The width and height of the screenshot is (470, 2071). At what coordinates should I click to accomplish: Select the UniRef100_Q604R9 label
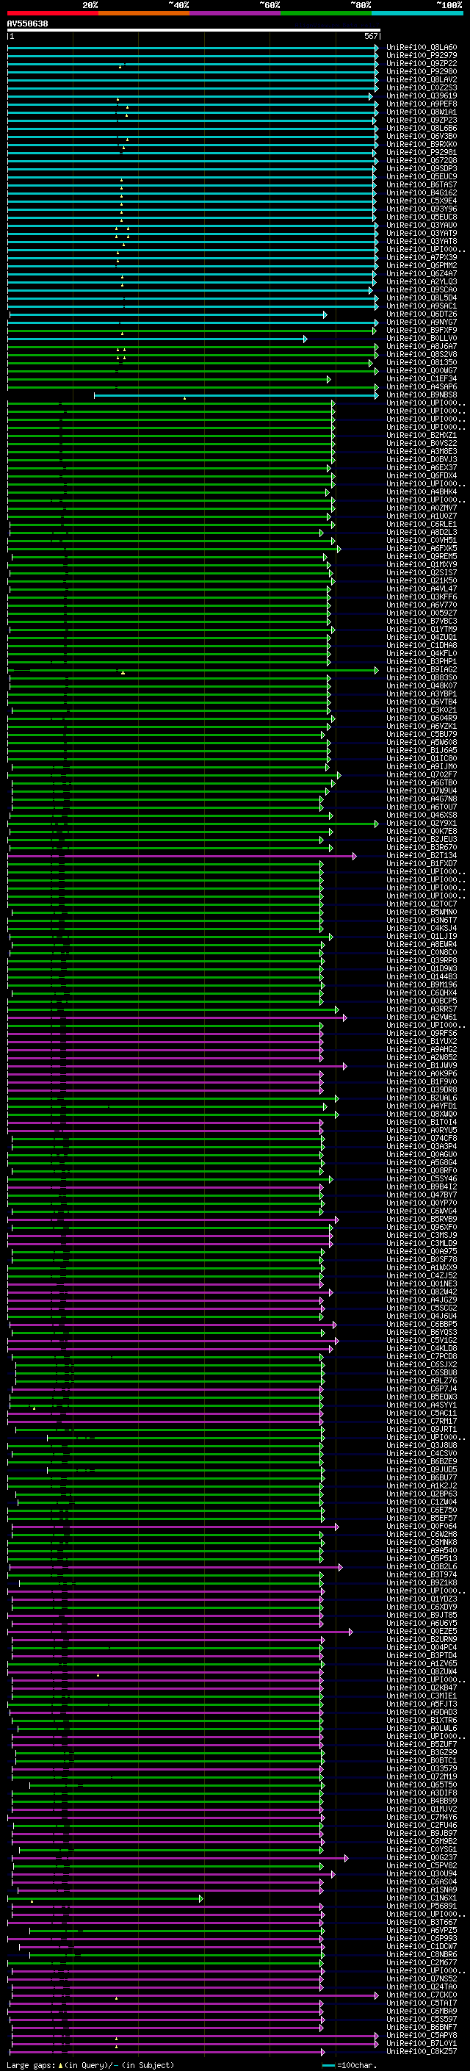[422, 718]
